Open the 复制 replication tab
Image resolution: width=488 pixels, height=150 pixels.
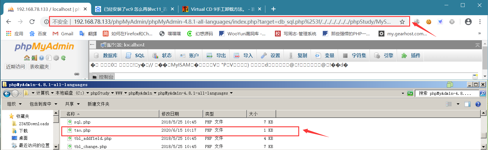[x=298, y=55]
